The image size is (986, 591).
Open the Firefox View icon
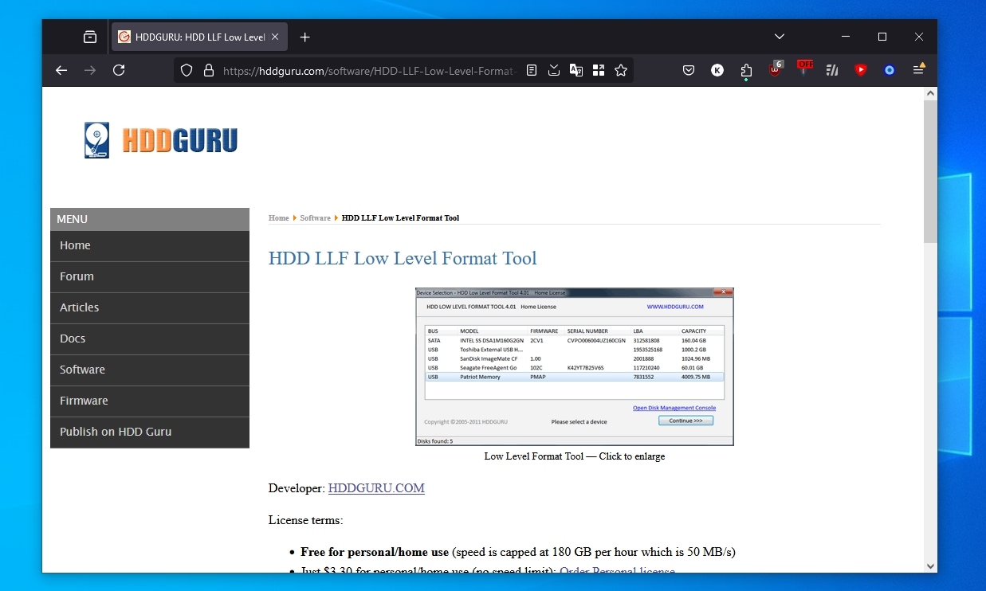[90, 37]
